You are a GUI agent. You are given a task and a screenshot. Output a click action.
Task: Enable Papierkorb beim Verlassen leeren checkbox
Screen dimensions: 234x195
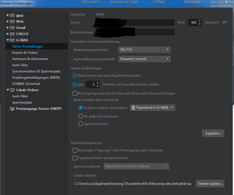(75, 158)
